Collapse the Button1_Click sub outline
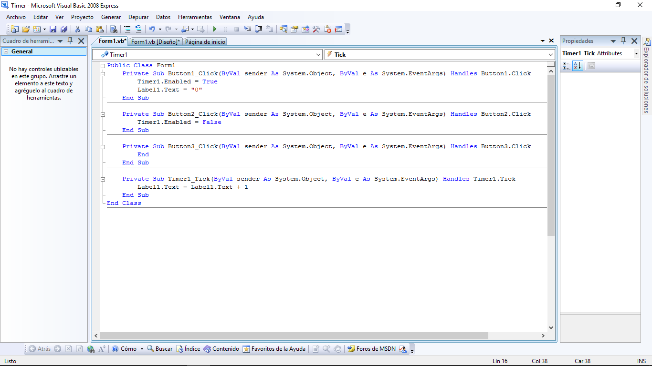652x366 pixels. coord(103,73)
